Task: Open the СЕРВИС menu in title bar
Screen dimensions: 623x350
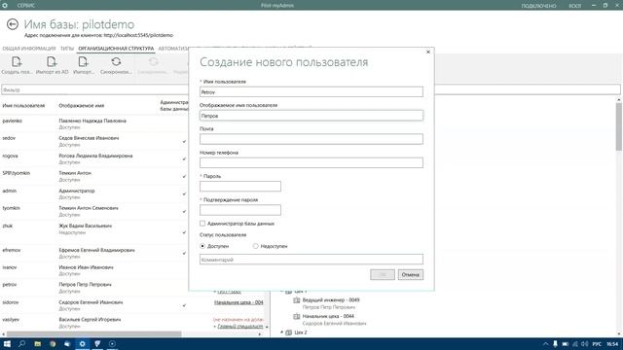Action: 26,6
